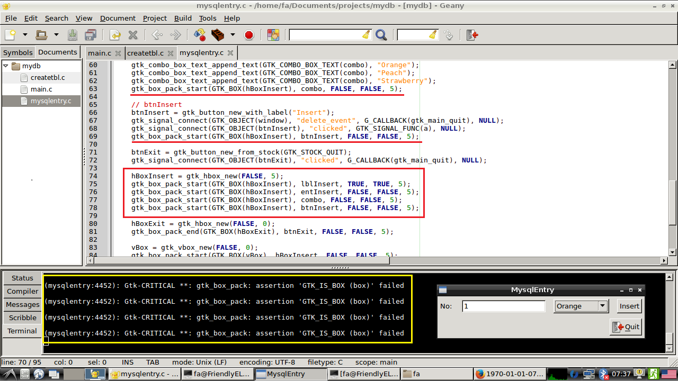Click the editor vertical scrollbar thumb
This screenshot has height=381, width=678.
coord(672,202)
